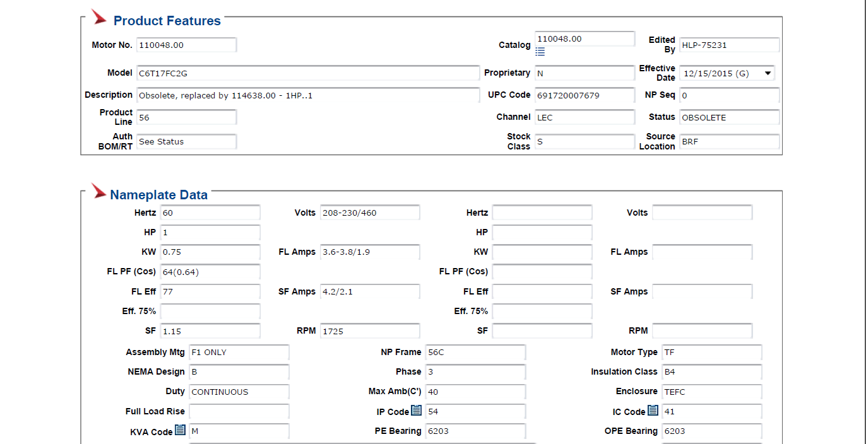
Task: Click the Assembly Mtg field F1 ONLY
Action: [x=239, y=353]
